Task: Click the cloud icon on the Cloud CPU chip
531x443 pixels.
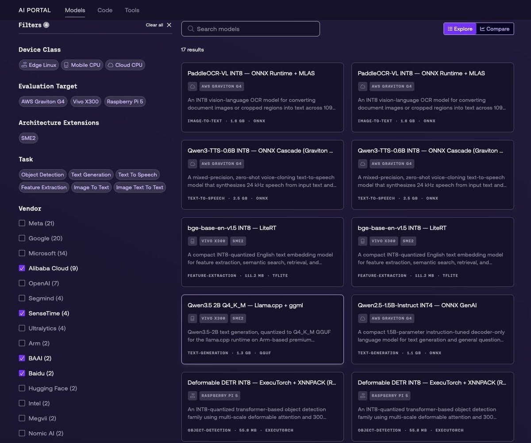Action: pyautogui.click(x=111, y=65)
